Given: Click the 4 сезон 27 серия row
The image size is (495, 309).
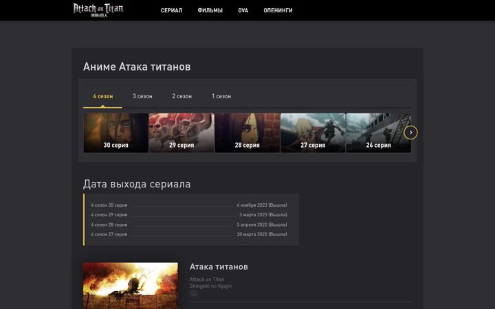Looking at the screenshot, I should click(189, 234).
